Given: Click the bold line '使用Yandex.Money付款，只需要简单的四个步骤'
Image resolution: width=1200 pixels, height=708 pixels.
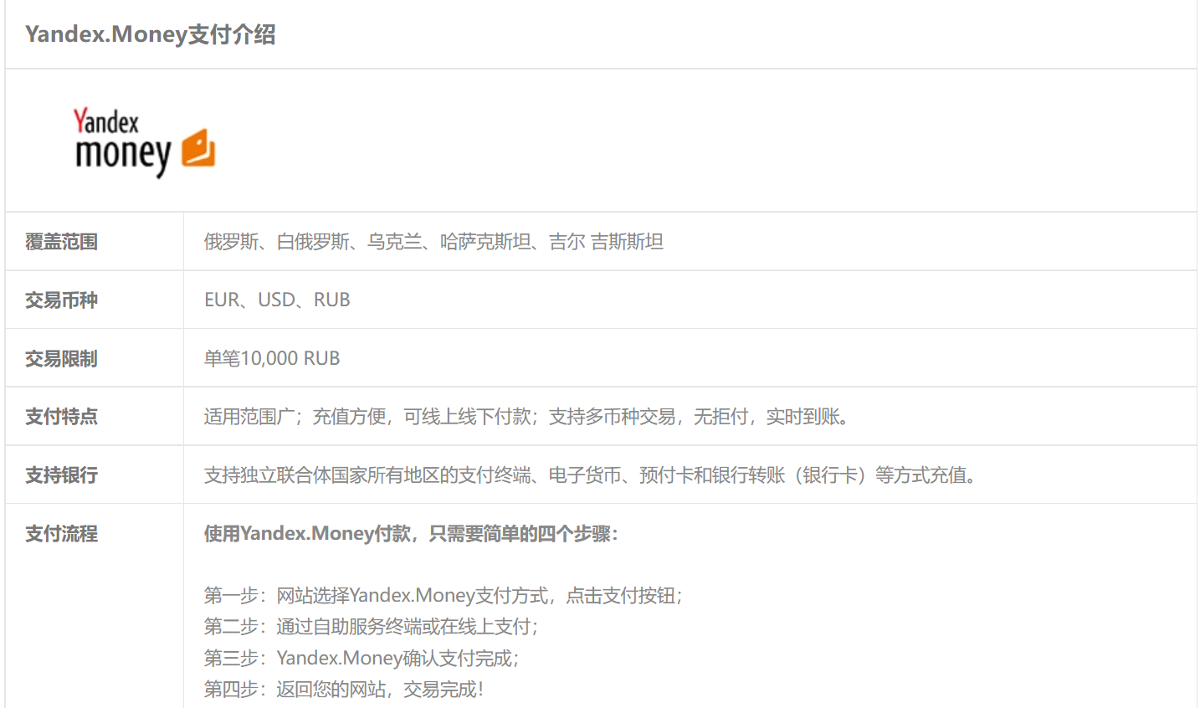Looking at the screenshot, I should click(411, 533).
